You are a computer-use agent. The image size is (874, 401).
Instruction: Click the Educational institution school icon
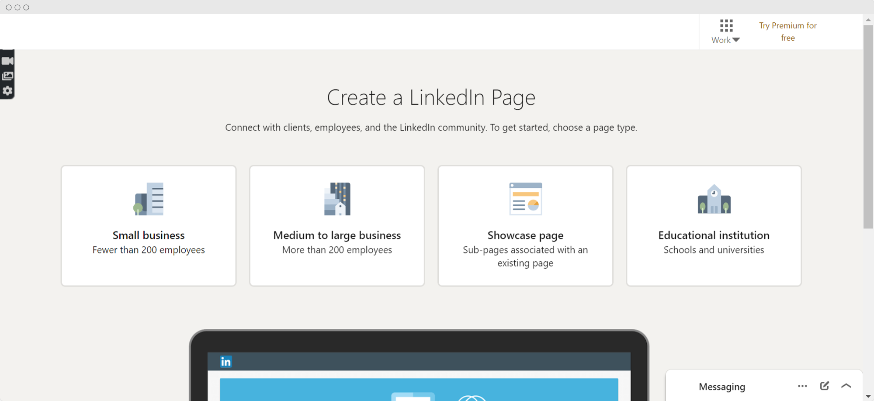coord(713,199)
